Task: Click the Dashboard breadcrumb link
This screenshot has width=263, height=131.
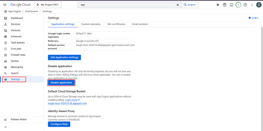Action: (x=31, y=11)
